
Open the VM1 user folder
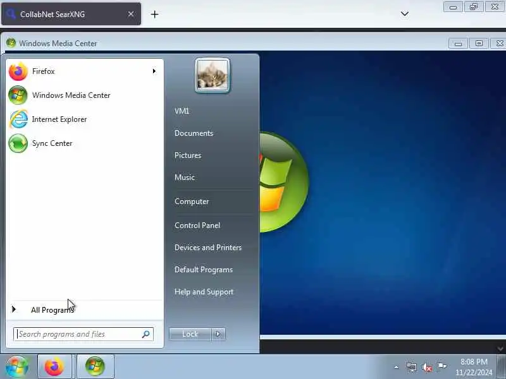(182, 111)
